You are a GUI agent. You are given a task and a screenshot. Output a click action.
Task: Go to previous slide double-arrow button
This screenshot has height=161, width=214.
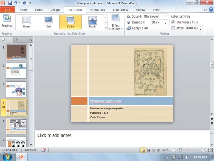tap(212, 119)
